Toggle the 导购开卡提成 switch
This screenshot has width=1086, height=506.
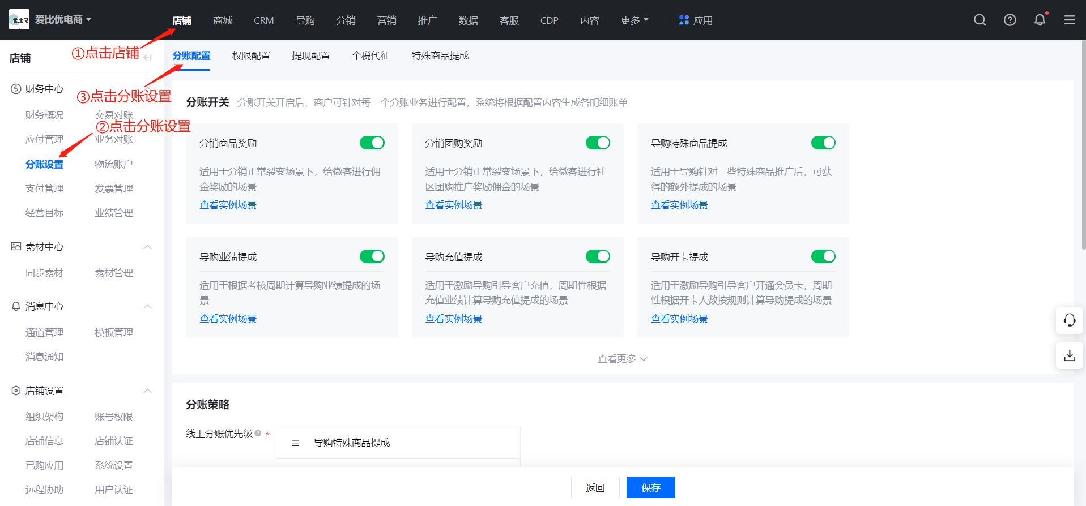823,256
